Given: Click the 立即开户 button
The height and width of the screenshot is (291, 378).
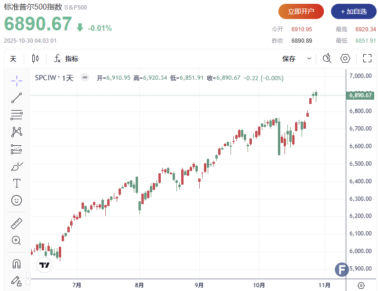Looking at the screenshot, I should [x=301, y=11].
